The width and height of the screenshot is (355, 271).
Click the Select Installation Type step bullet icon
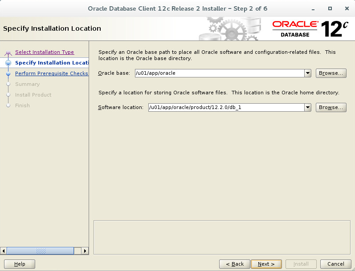(x=8, y=53)
